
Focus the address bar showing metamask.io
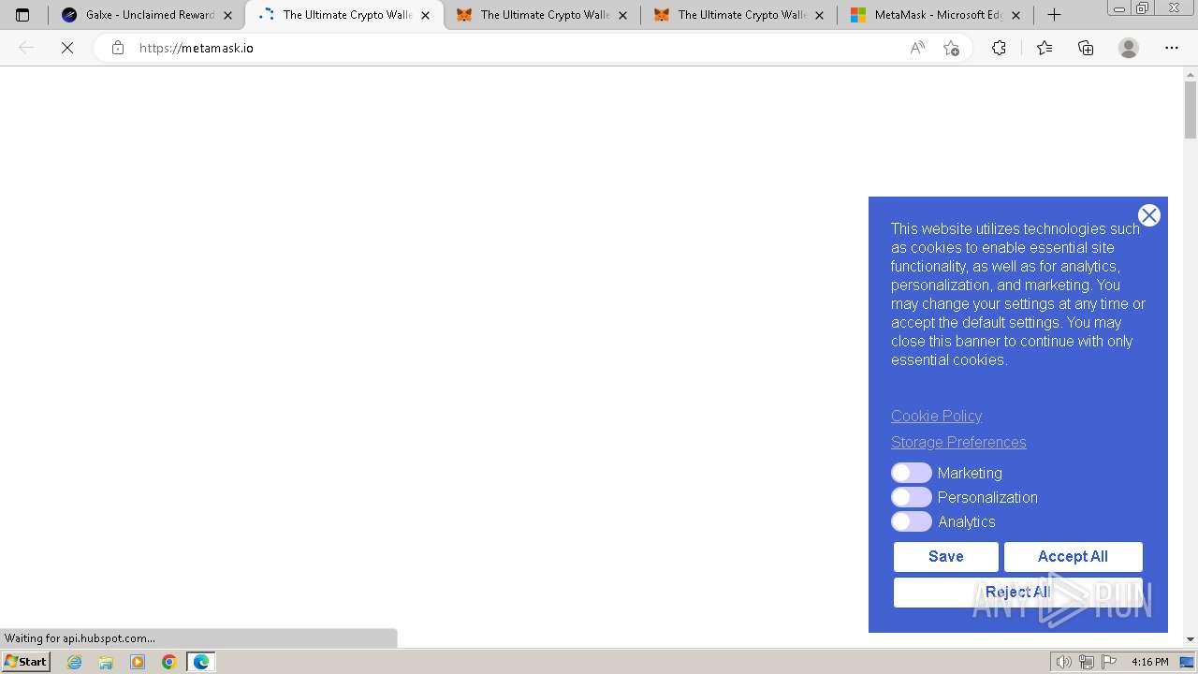pyautogui.click(x=515, y=48)
